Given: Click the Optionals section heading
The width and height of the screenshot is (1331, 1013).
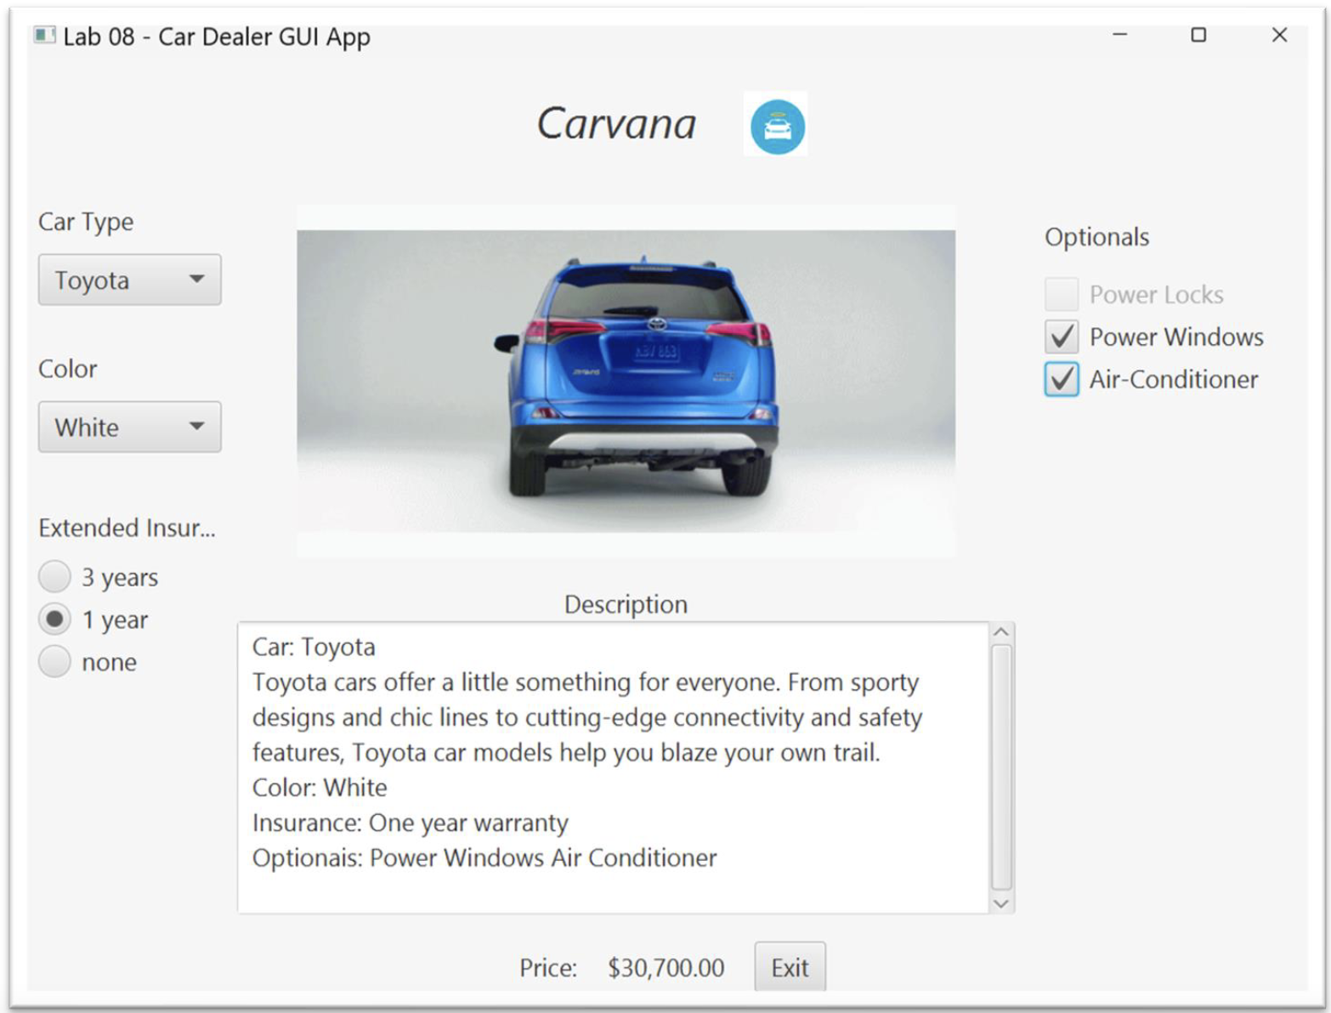Looking at the screenshot, I should pos(1096,236).
